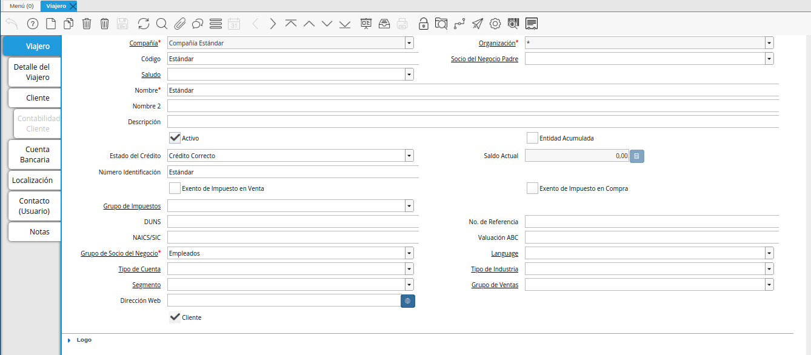The image size is (811, 355).
Task: Open the Grupo de Ventas dropdown
Action: coord(769,285)
